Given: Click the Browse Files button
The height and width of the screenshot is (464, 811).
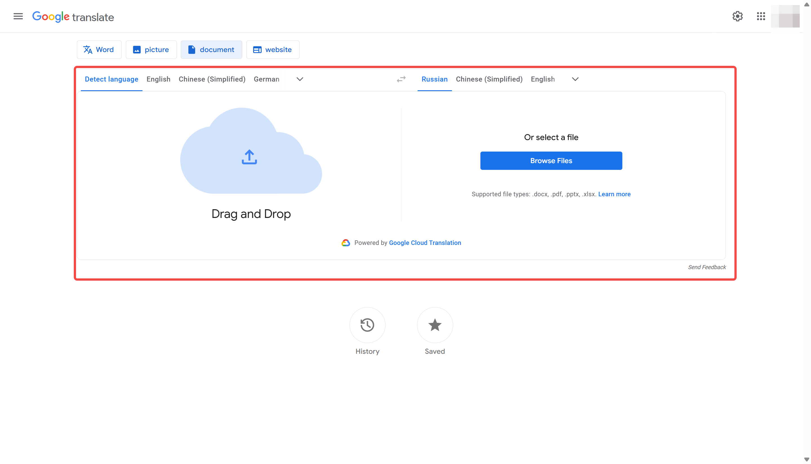Looking at the screenshot, I should [x=551, y=161].
